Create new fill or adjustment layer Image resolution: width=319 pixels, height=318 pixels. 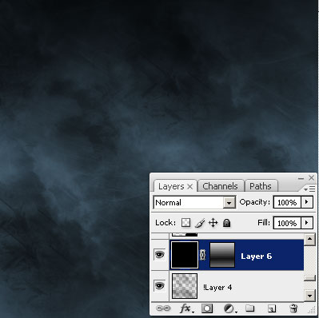(229, 308)
